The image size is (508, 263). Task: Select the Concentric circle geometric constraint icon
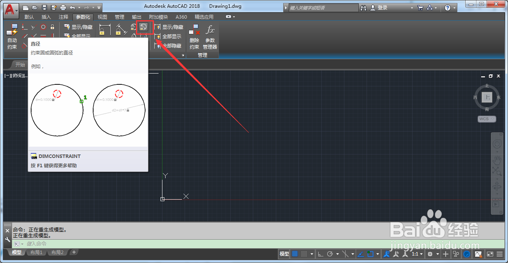point(43,27)
